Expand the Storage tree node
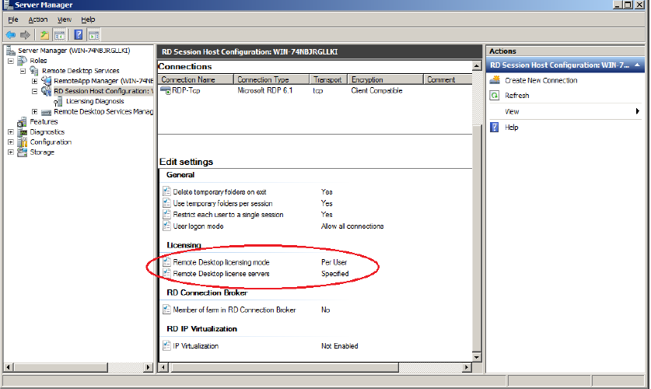This screenshot has width=651, height=389. pyautogui.click(x=11, y=152)
